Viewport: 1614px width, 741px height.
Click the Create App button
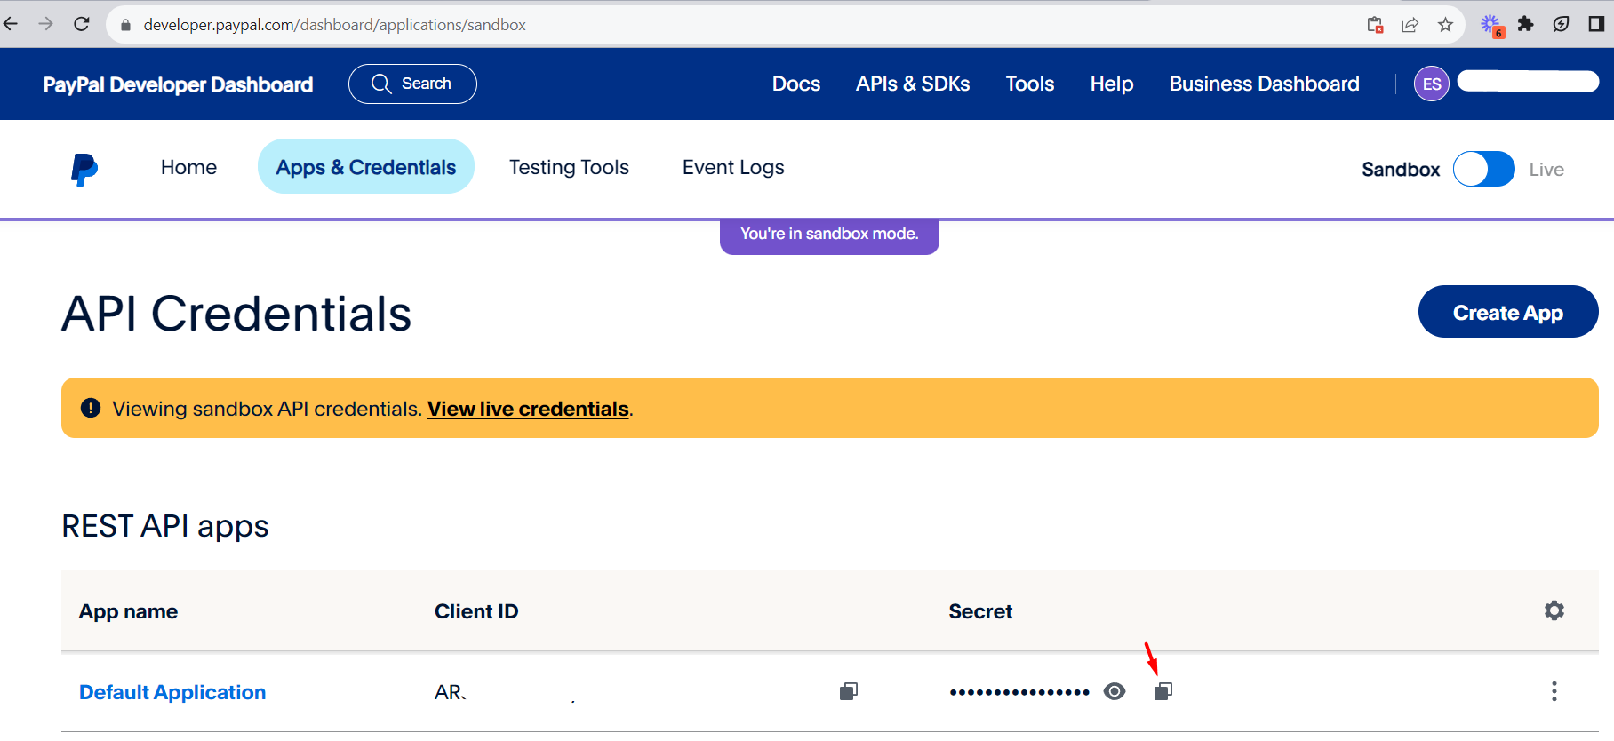[1508, 312]
